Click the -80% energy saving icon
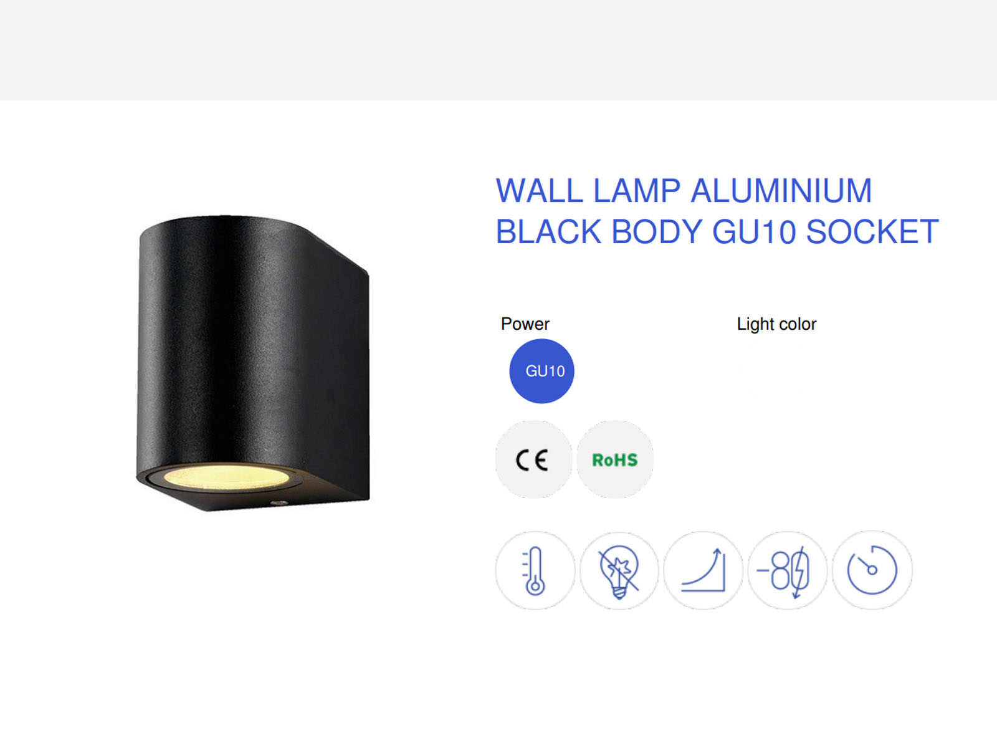The height and width of the screenshot is (748, 997). click(x=788, y=570)
